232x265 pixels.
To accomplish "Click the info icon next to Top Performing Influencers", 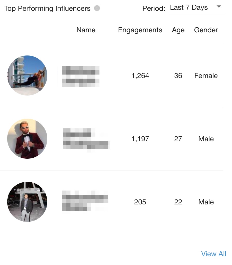I will [x=97, y=8].
